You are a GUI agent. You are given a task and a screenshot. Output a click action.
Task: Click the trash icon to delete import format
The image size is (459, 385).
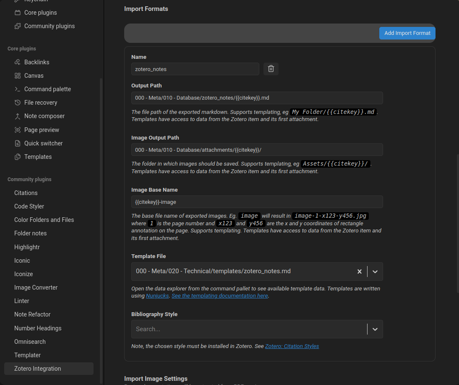pyautogui.click(x=271, y=69)
